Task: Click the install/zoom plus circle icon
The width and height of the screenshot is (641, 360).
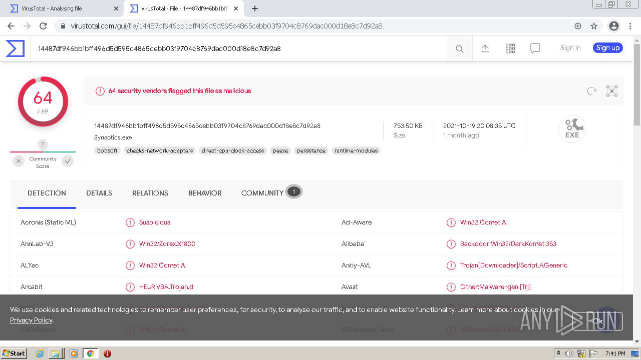Action: (x=578, y=26)
